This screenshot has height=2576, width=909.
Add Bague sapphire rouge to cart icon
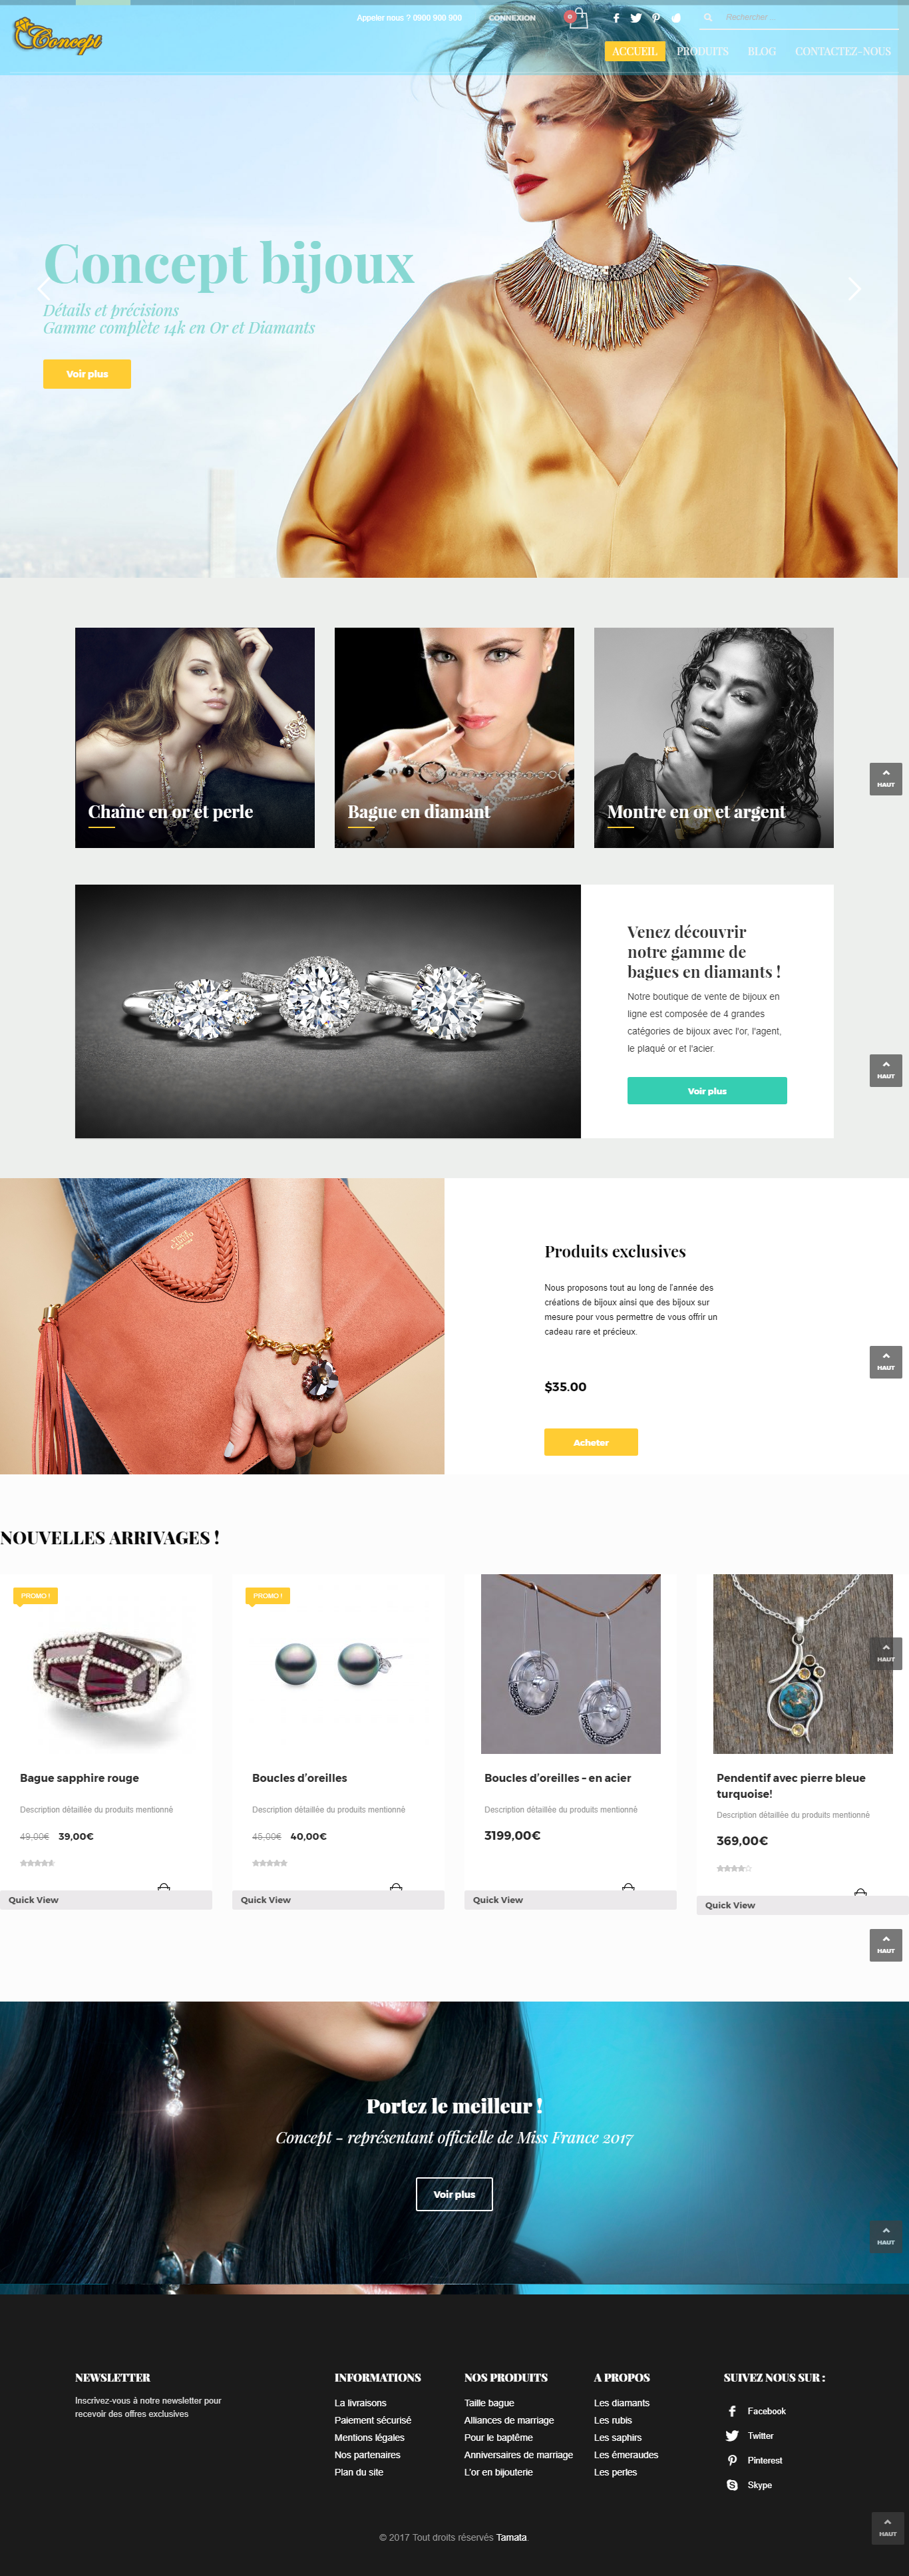coord(164,1887)
